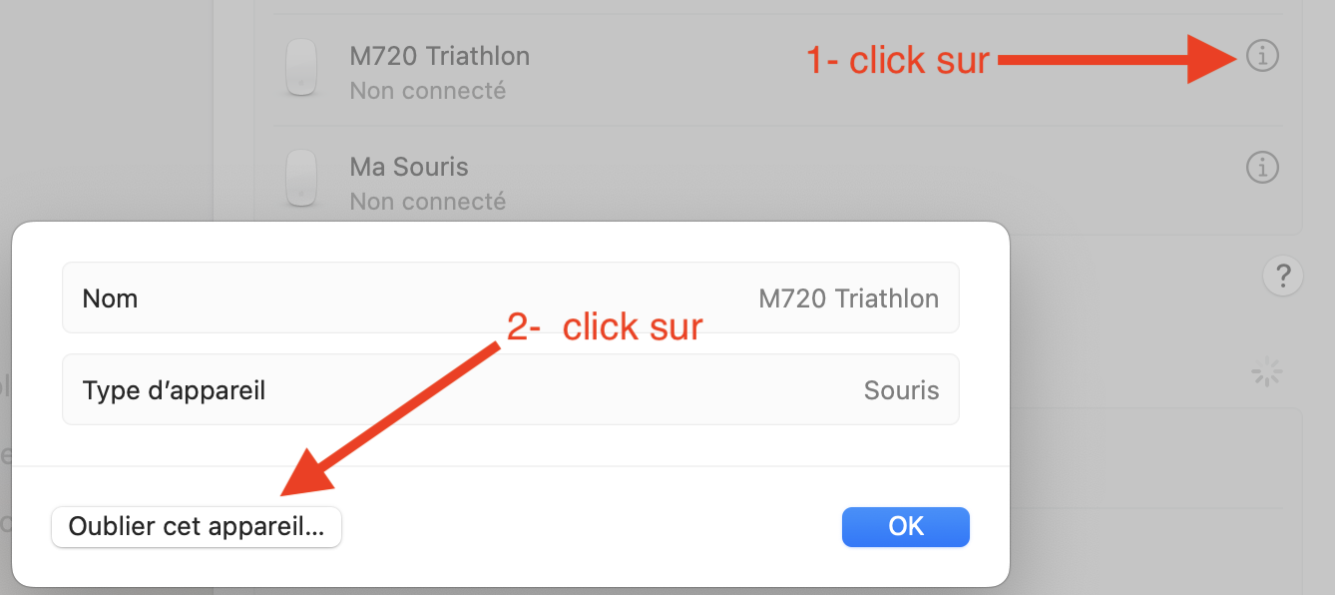Click the loading spinner indicator
Image resolution: width=1335 pixels, height=595 pixels.
1266,374
